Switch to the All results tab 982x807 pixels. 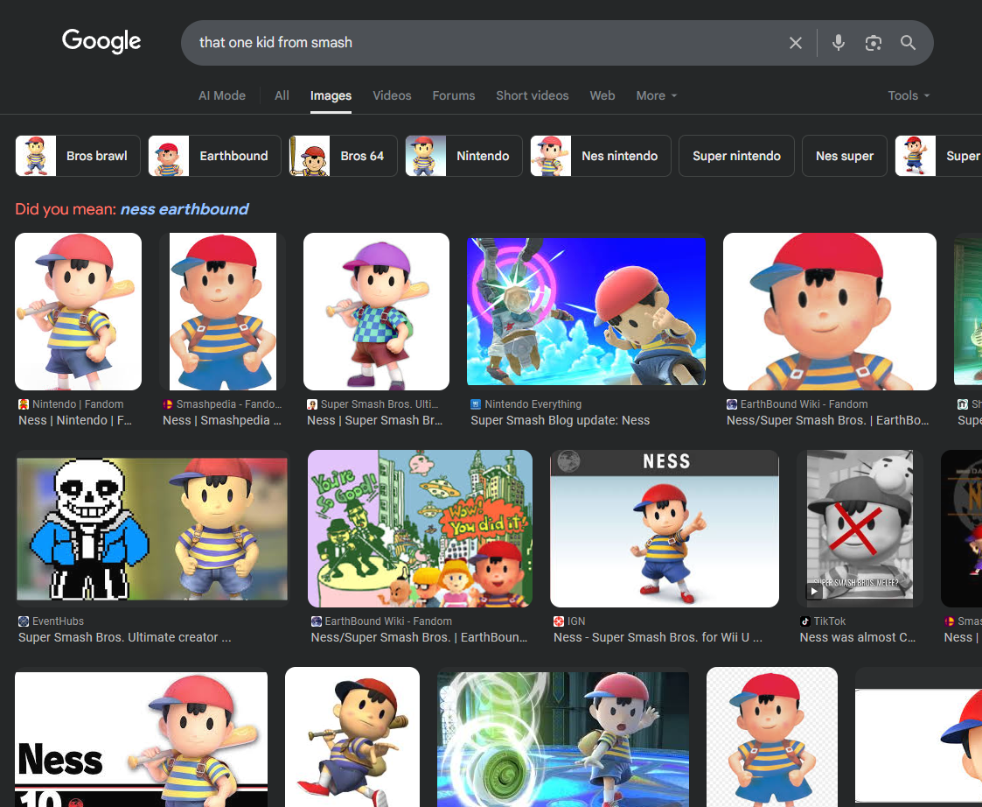(282, 95)
